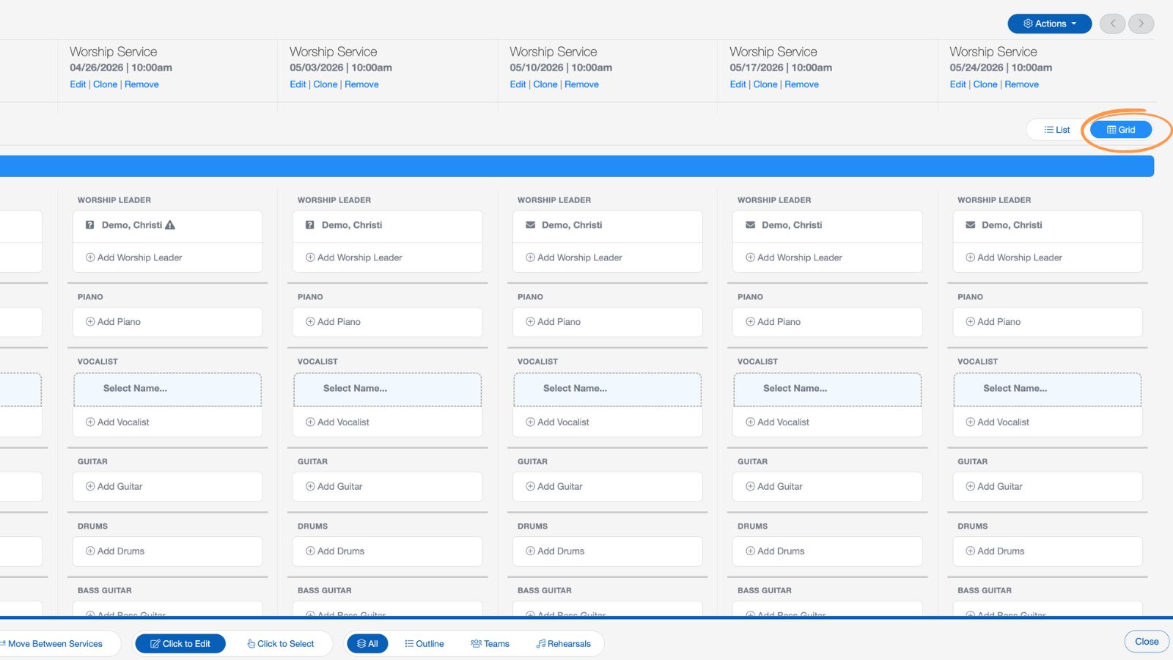Screen dimensions: 1173x660
Task: Open the Actions dropdown
Action: (x=1049, y=23)
